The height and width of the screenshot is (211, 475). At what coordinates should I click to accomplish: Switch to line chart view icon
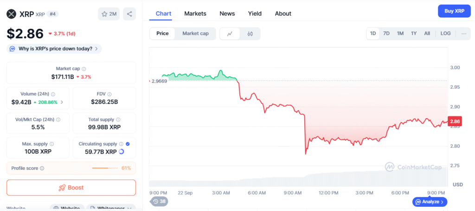click(x=230, y=33)
